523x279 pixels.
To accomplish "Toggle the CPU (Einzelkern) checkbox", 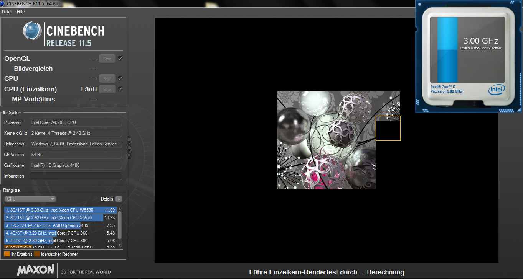I will (x=120, y=89).
